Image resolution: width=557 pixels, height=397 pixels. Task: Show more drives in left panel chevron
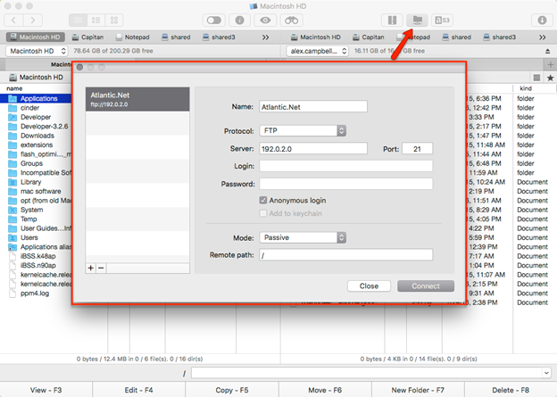[265, 37]
